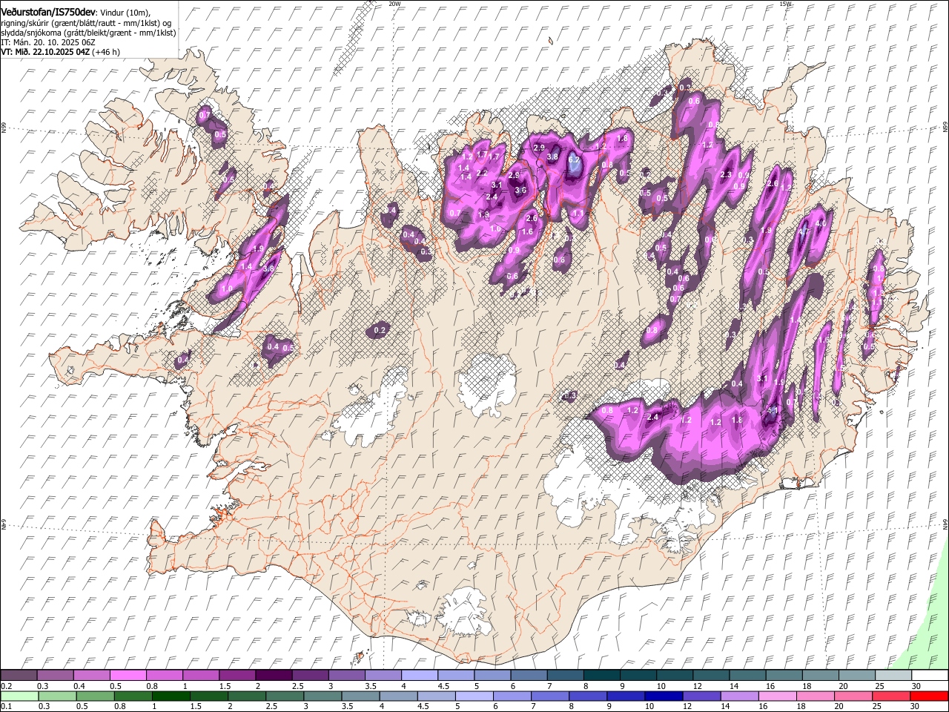Viewport: 949px width, 712px height.
Task: Click the top-row grey swatch starting at 20
Action: click(856, 675)
